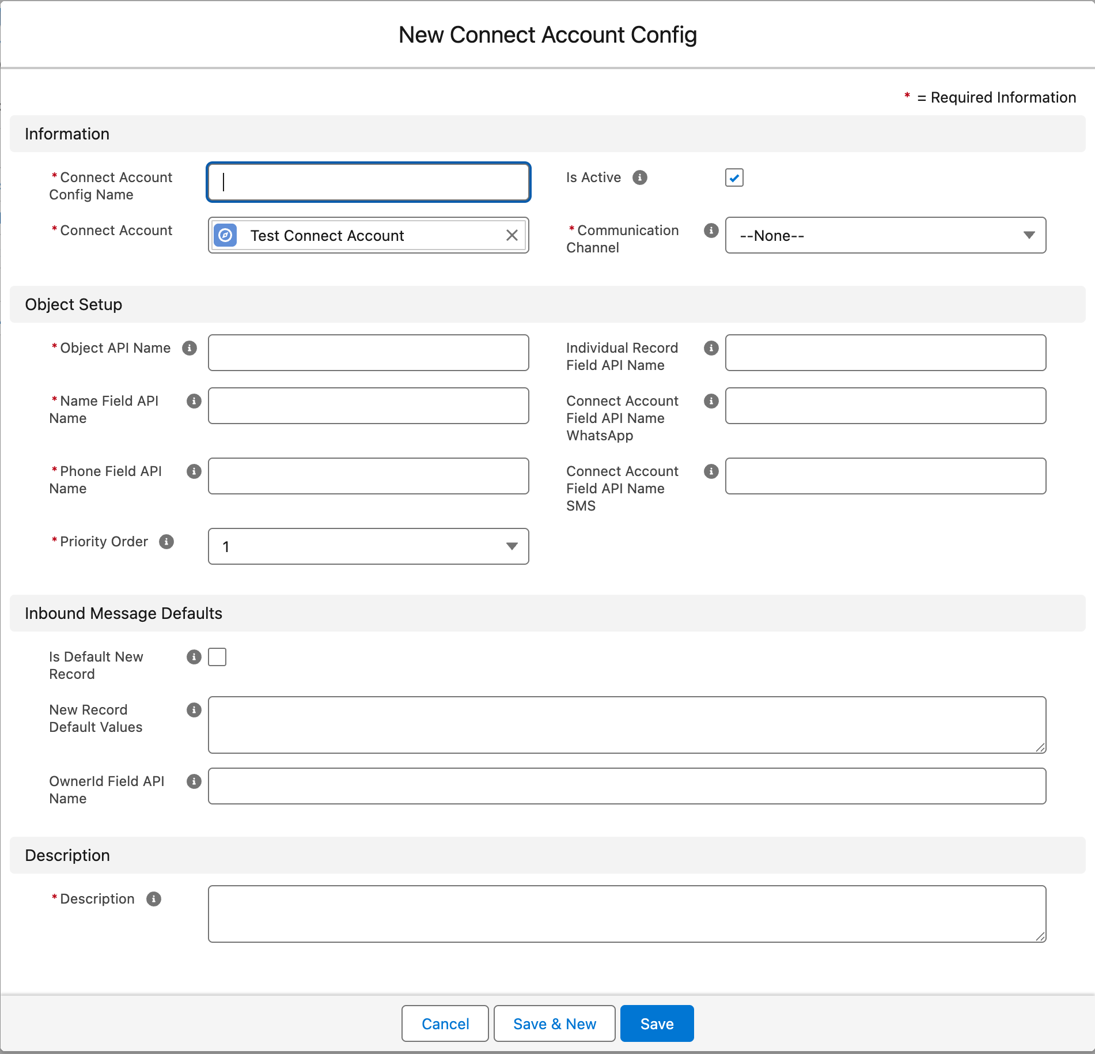Image resolution: width=1095 pixels, height=1054 pixels.
Task: Click the Object API Name input
Action: pos(369,353)
